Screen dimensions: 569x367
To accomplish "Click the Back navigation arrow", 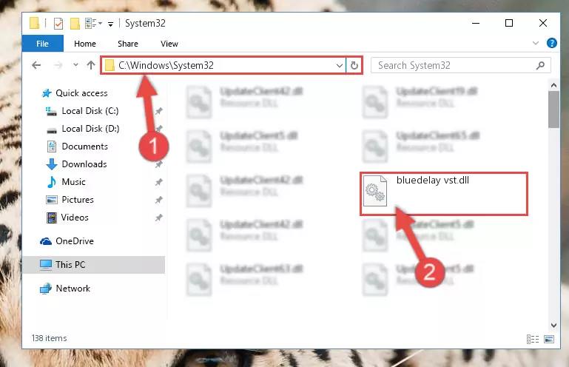I will [36, 65].
